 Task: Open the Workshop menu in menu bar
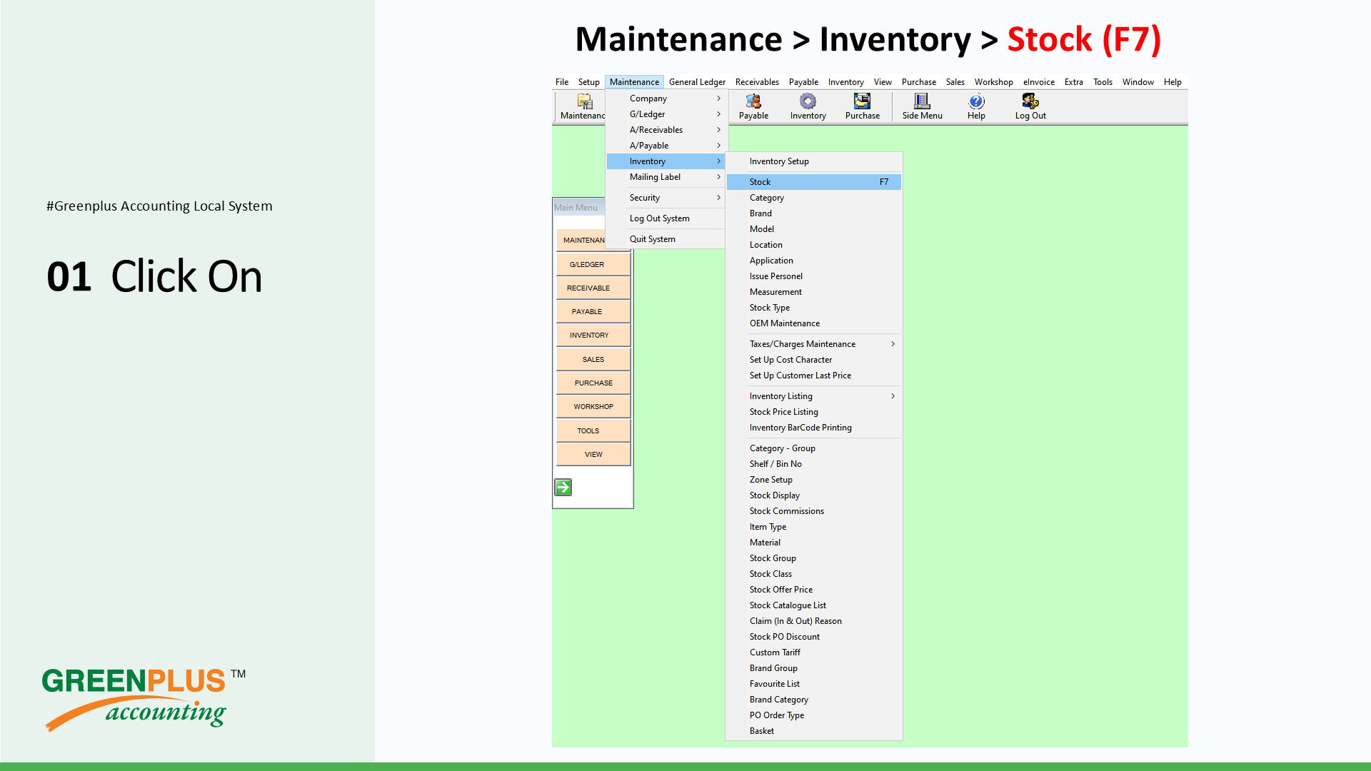pos(993,82)
